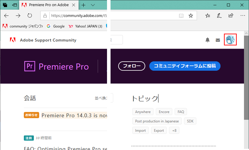The height and width of the screenshot is (150, 249).
Task: Open notifications bell
Action: click(x=207, y=40)
